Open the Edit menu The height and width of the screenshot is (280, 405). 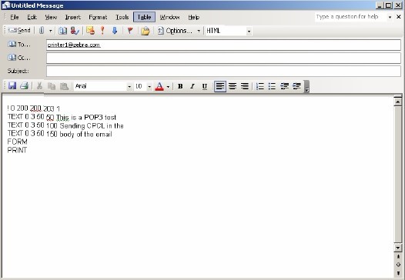click(x=32, y=17)
